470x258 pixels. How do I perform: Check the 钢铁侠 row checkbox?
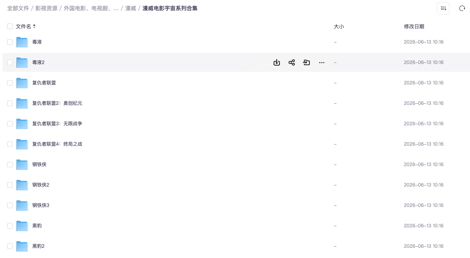pyautogui.click(x=10, y=165)
